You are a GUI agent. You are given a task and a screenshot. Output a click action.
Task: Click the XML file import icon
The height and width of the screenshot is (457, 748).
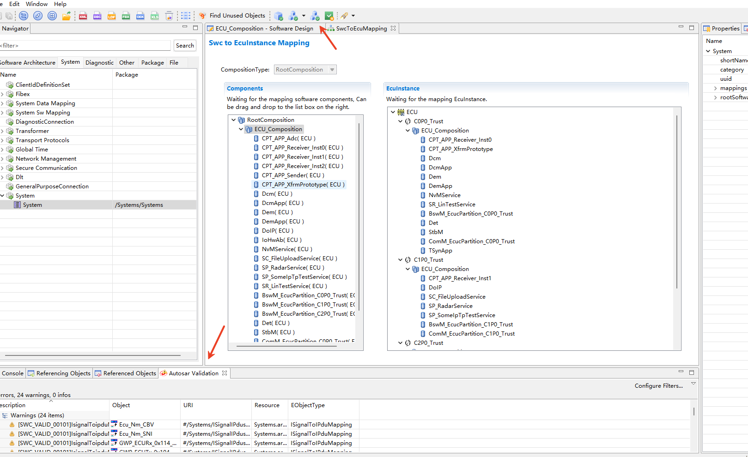coord(83,16)
